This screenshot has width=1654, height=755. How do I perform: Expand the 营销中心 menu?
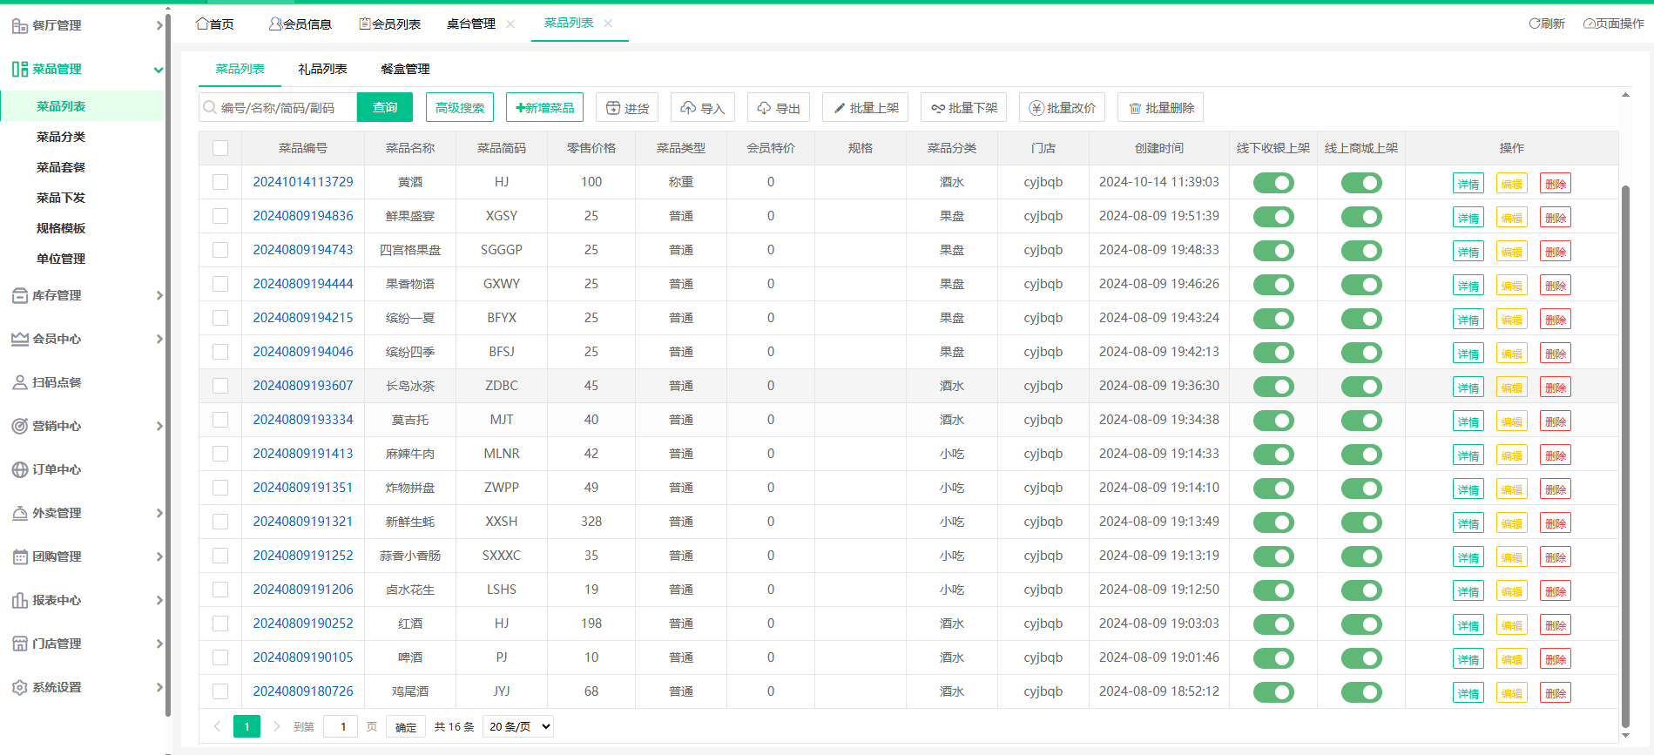[159, 426]
